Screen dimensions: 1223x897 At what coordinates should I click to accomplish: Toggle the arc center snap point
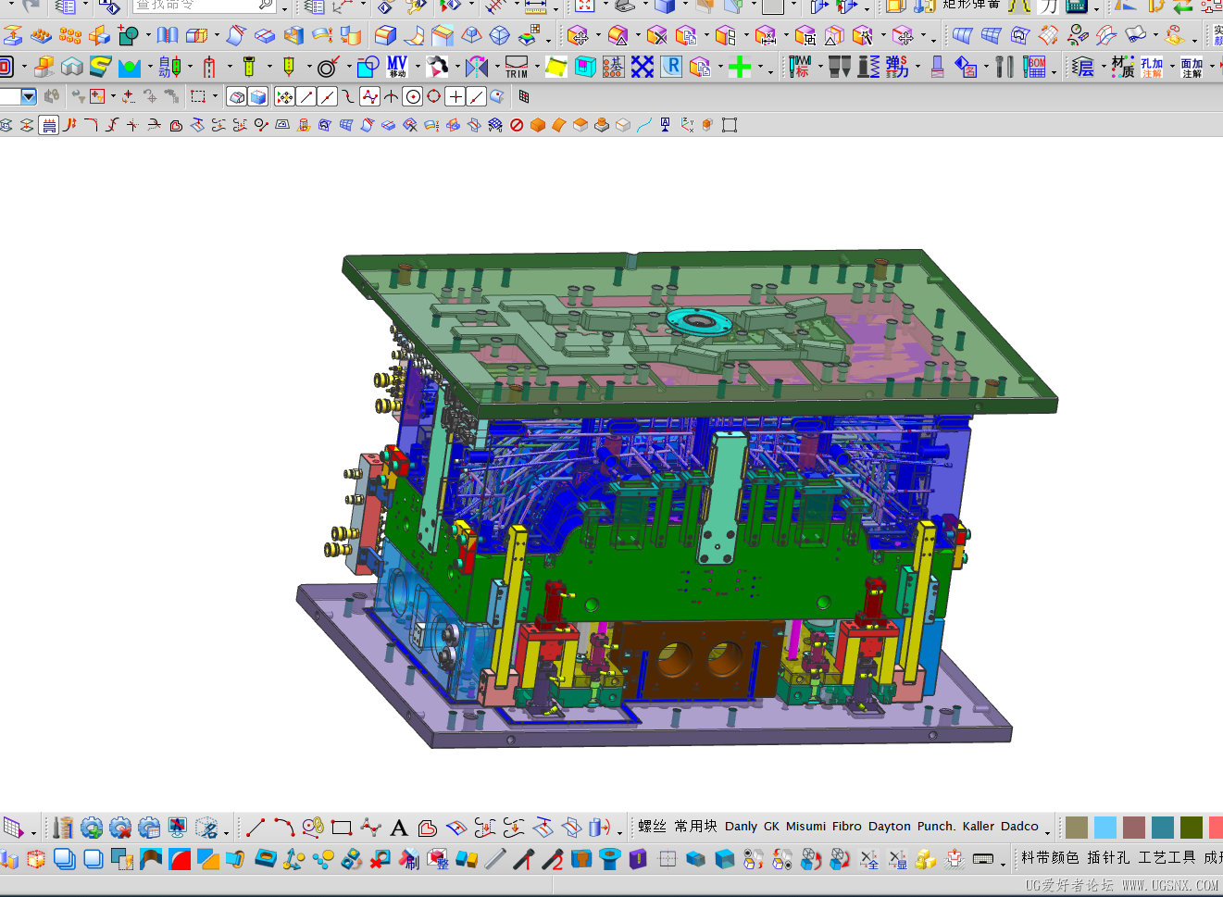(413, 96)
